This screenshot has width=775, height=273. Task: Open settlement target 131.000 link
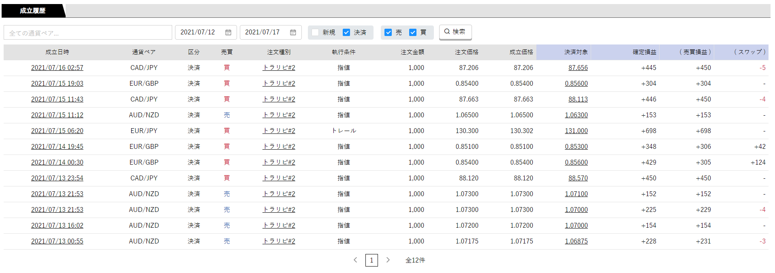click(x=576, y=131)
